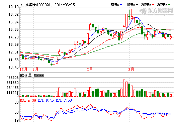Click the green 30PMA legend color swatch
174x122 pixels.
pyautogui.click(x=169, y=5)
